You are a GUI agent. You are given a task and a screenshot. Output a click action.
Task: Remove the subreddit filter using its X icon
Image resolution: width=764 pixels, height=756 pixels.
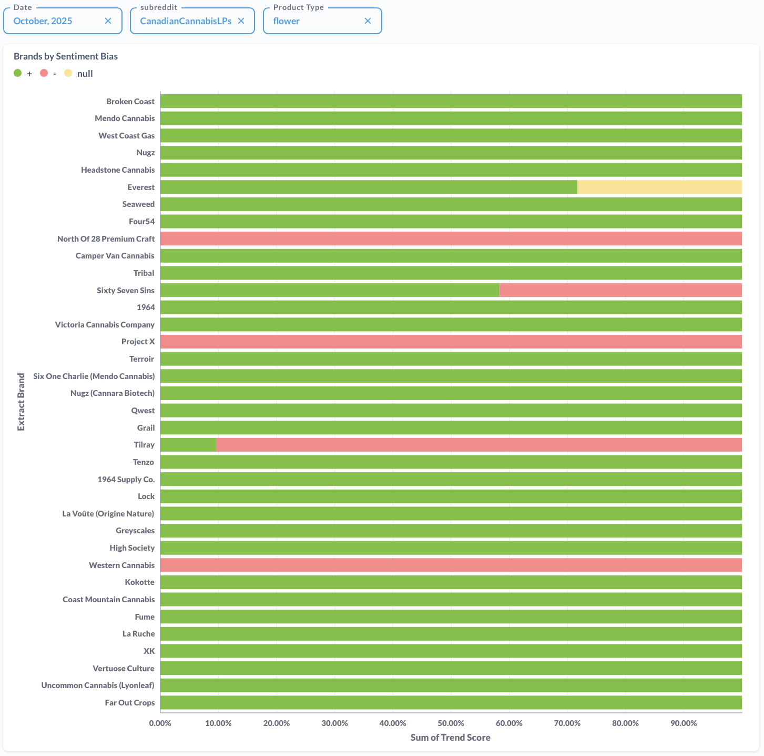pos(241,21)
